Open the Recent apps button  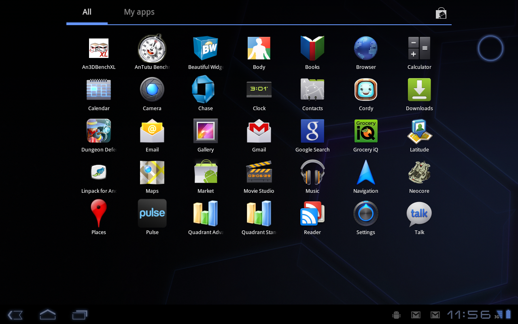tap(80, 314)
